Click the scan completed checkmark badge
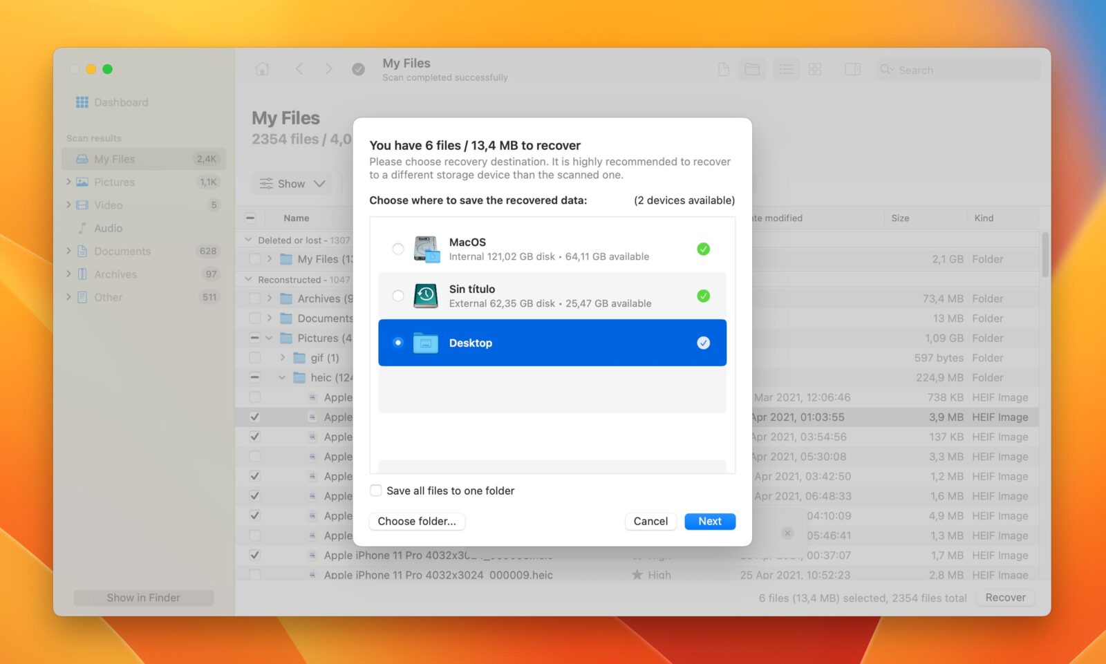Image resolution: width=1106 pixels, height=664 pixels. point(358,69)
